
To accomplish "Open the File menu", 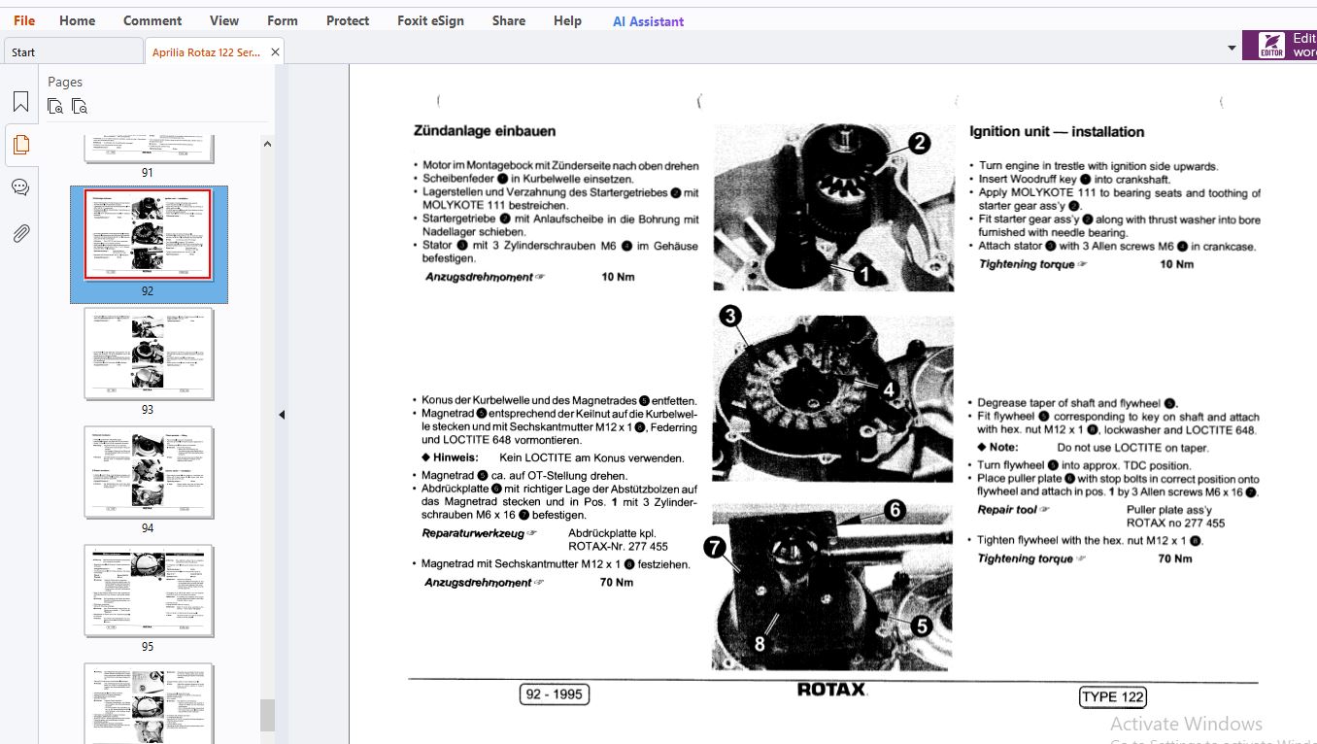I will [24, 20].
